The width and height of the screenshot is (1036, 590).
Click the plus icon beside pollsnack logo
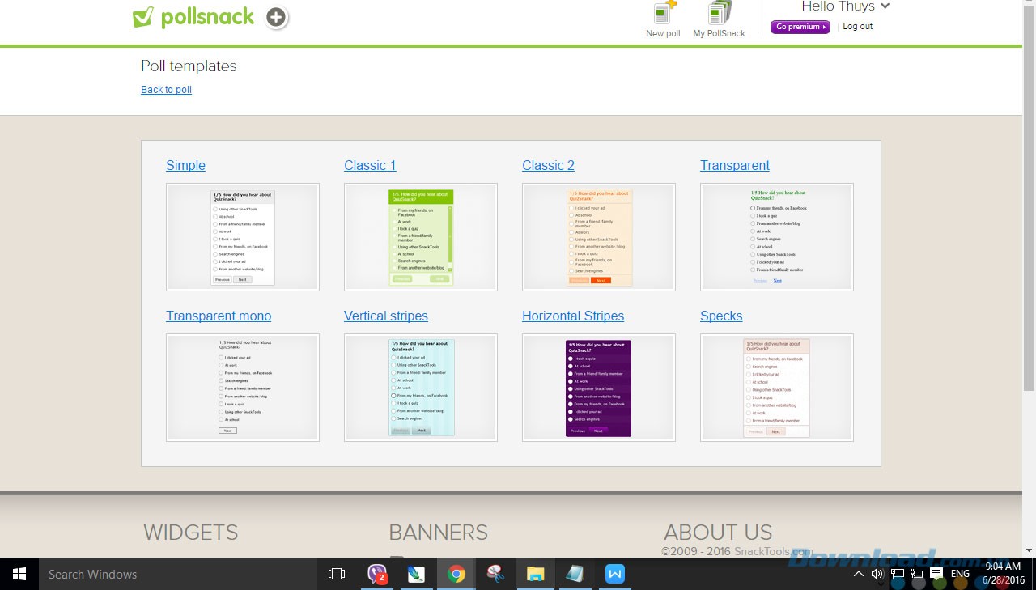tap(277, 17)
